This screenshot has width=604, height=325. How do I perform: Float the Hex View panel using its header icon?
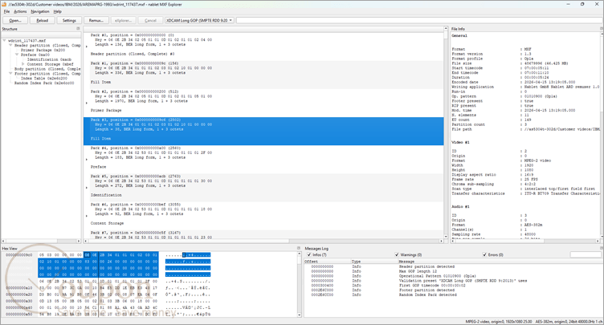[x=299, y=249]
